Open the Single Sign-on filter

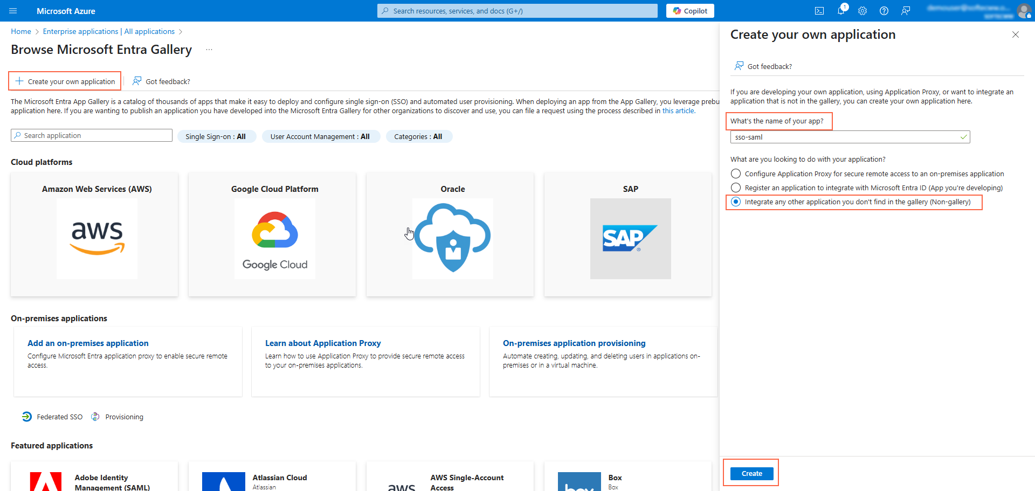click(x=215, y=136)
